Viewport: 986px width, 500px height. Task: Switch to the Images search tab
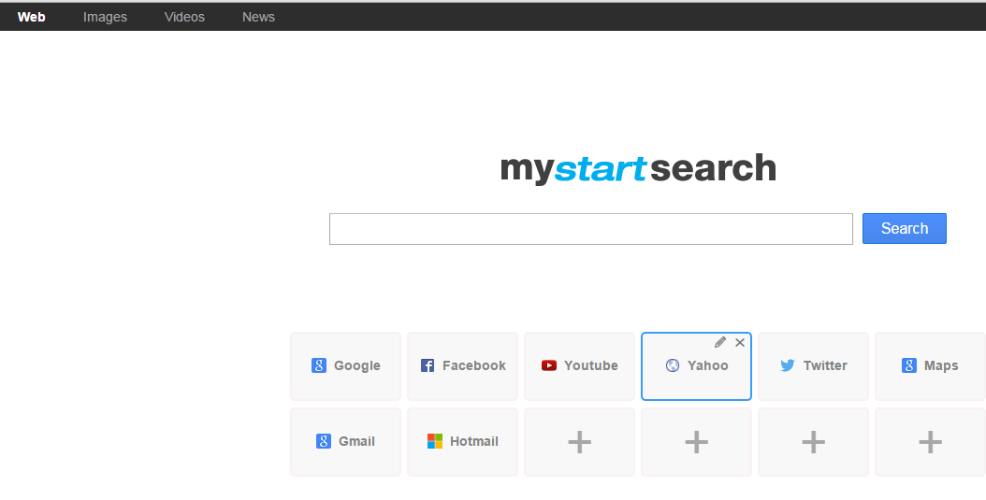pos(105,17)
